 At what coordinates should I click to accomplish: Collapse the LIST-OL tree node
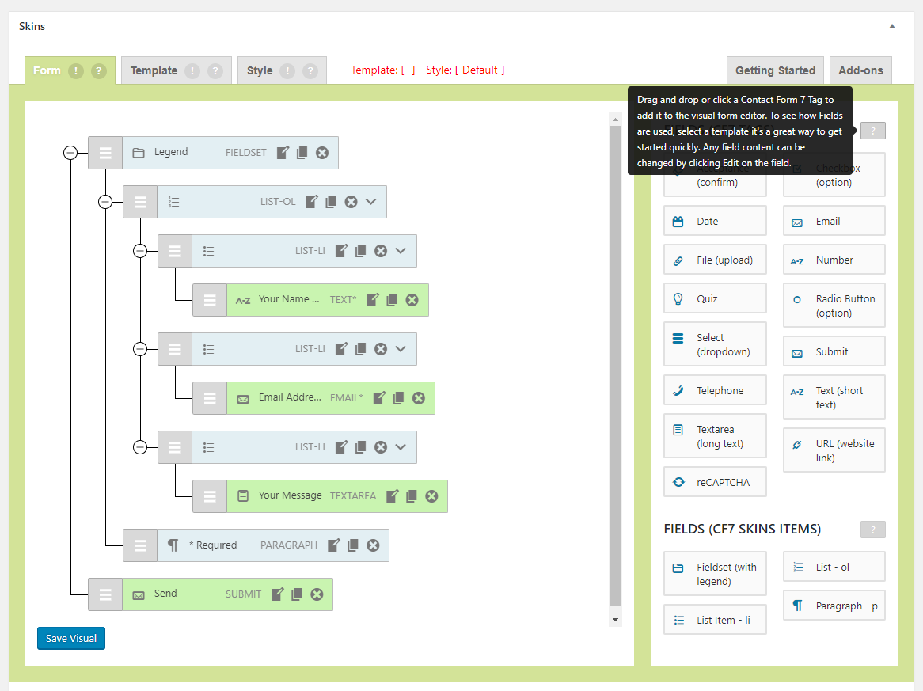[105, 202]
